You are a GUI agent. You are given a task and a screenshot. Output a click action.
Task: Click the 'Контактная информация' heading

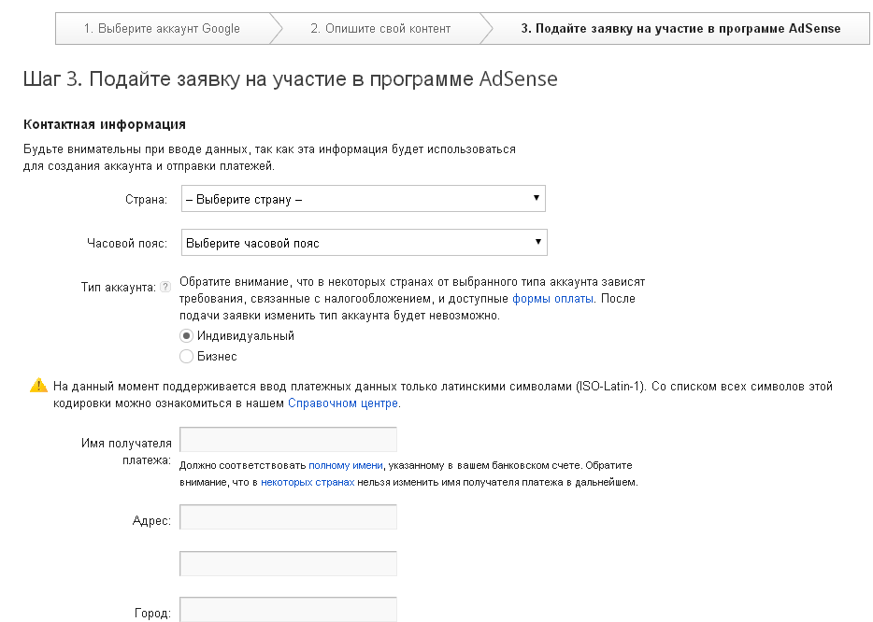tap(105, 124)
